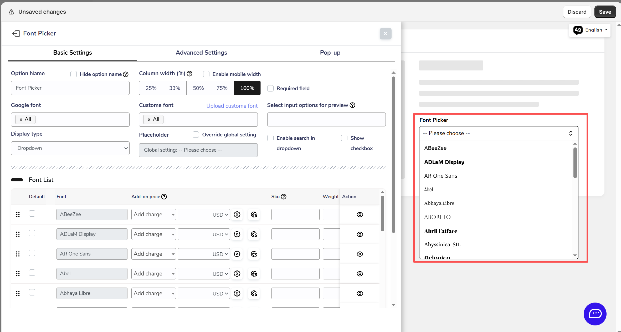The height and width of the screenshot is (332, 621).
Task: Expand Add charge dropdown in Abhaya Libre row
Action: (153, 293)
